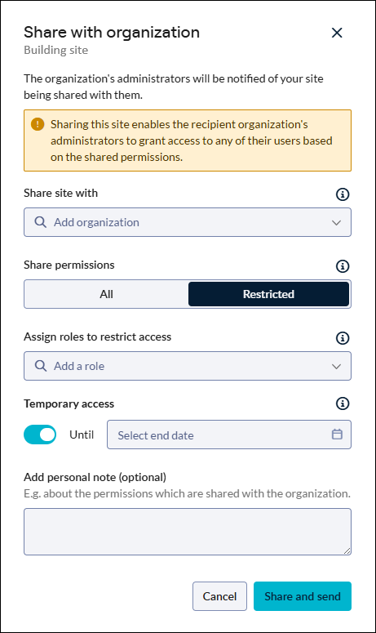Click inside the personal note text area
Viewport: 376px width, 633px height.
point(188,532)
